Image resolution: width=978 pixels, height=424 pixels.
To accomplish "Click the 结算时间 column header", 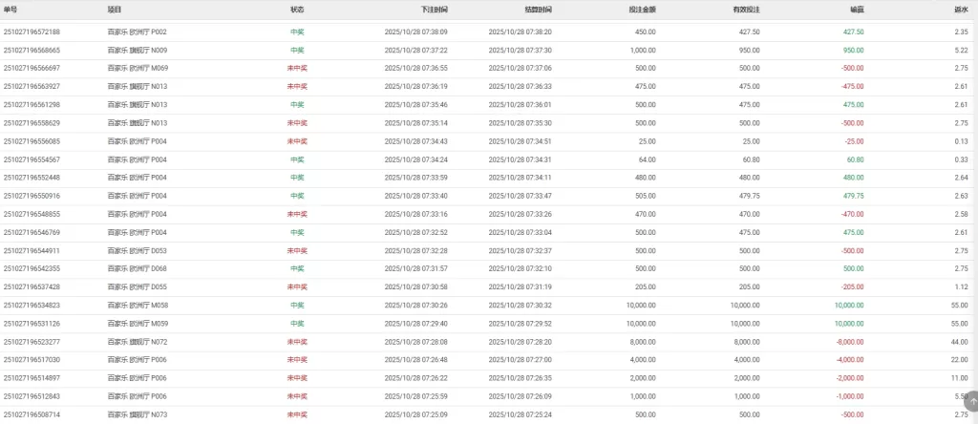I will pyautogui.click(x=538, y=10).
